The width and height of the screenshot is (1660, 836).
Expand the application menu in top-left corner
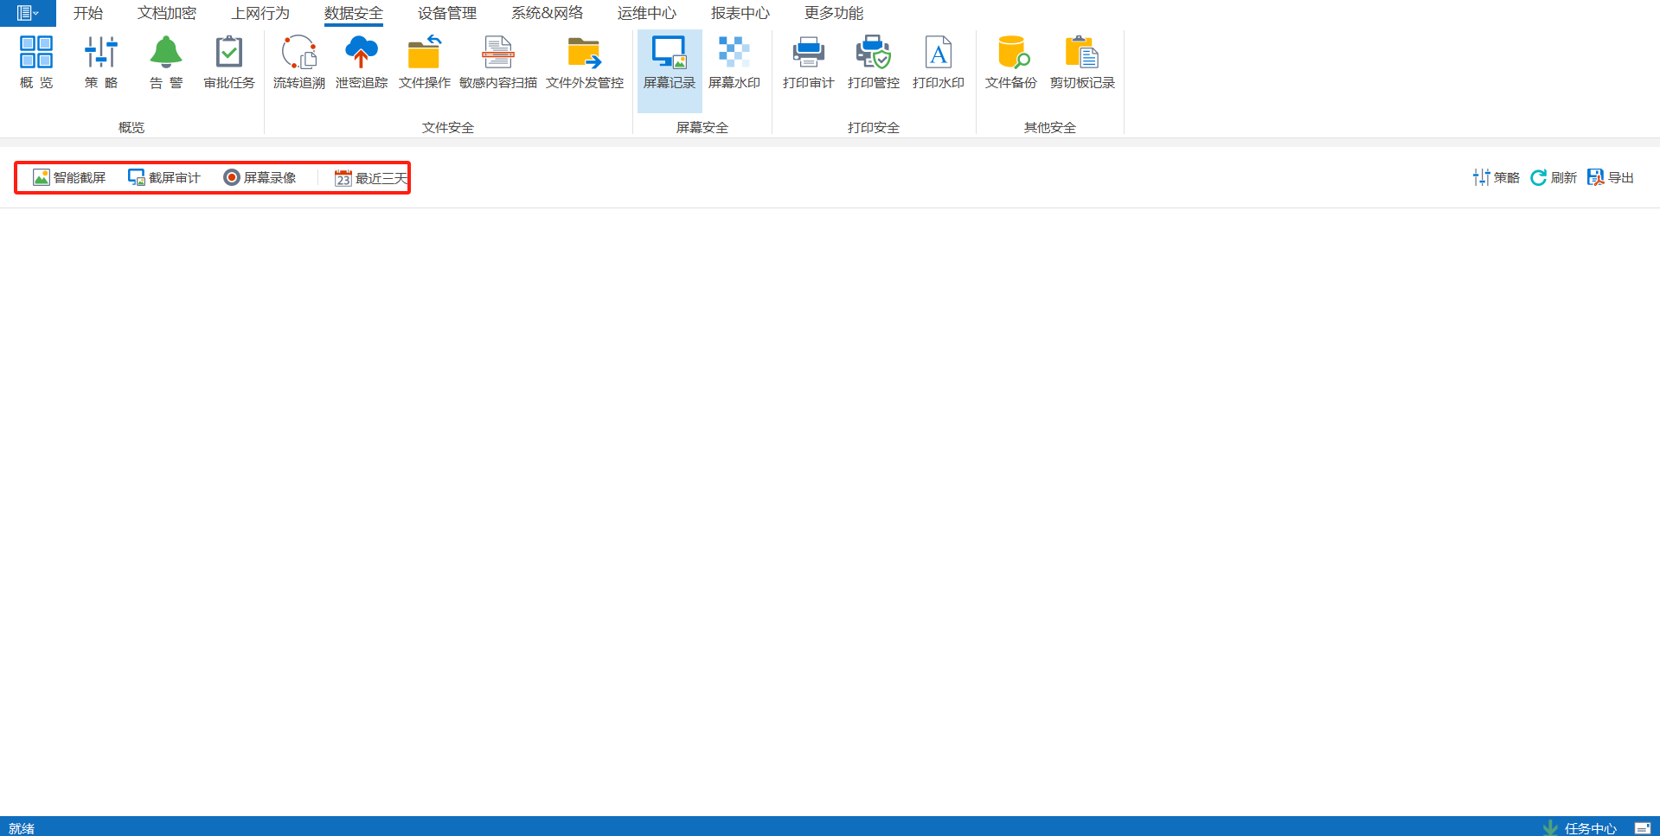pos(28,13)
